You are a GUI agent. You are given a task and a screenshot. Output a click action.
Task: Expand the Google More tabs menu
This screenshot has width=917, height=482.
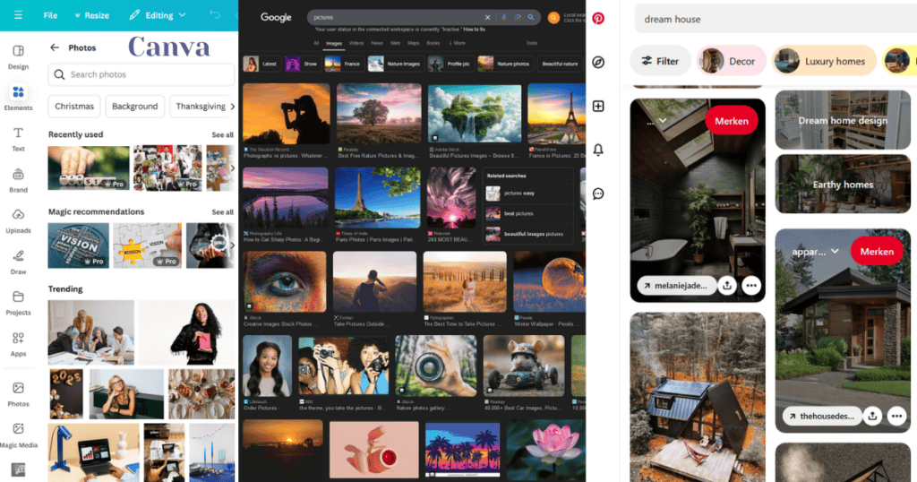tap(458, 43)
